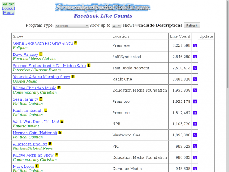The image size is (229, 172).
Task: Click the site logo banner
Action: click(103, 8)
